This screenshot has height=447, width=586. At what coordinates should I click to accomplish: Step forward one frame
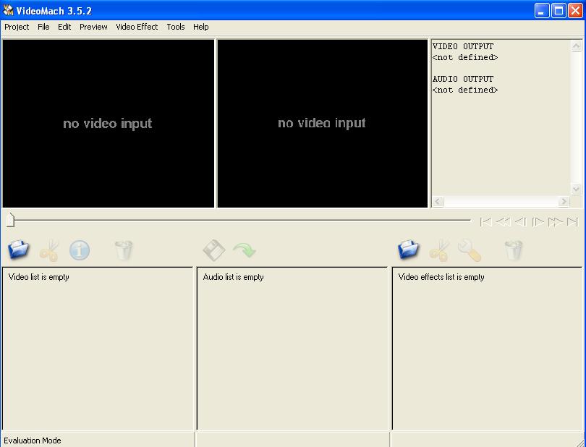coord(539,221)
